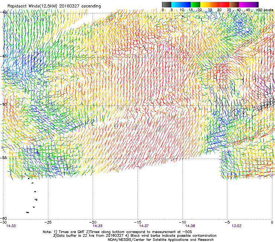This screenshot has height=242, width=275.
Task: Click the 'NOAA/NESDIS/Center for Satellite Applications' credit line
Action: click(161, 240)
